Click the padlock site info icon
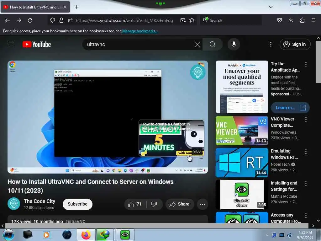 pos(61,20)
